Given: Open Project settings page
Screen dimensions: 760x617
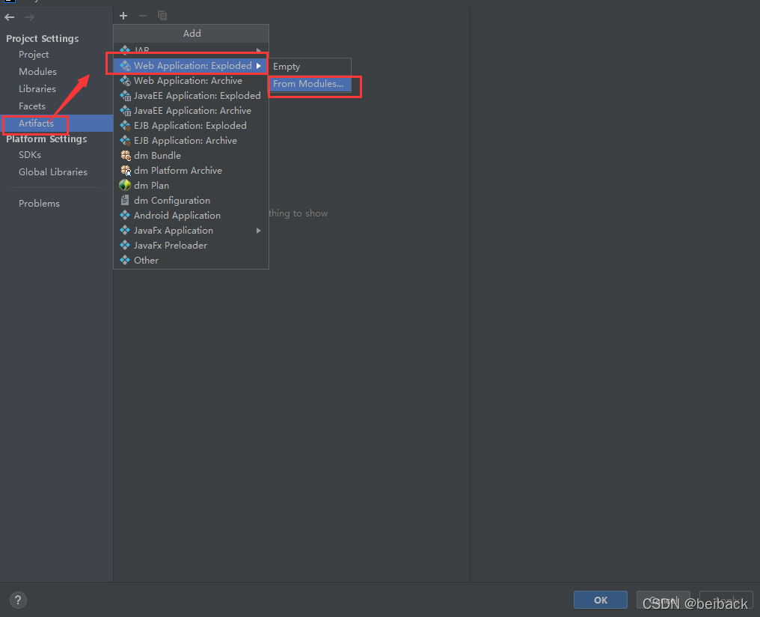Looking at the screenshot, I should [x=34, y=55].
